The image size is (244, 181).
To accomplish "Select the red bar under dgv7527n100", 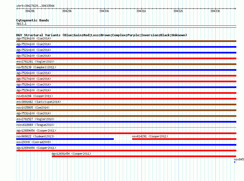I will coord(126,81).
